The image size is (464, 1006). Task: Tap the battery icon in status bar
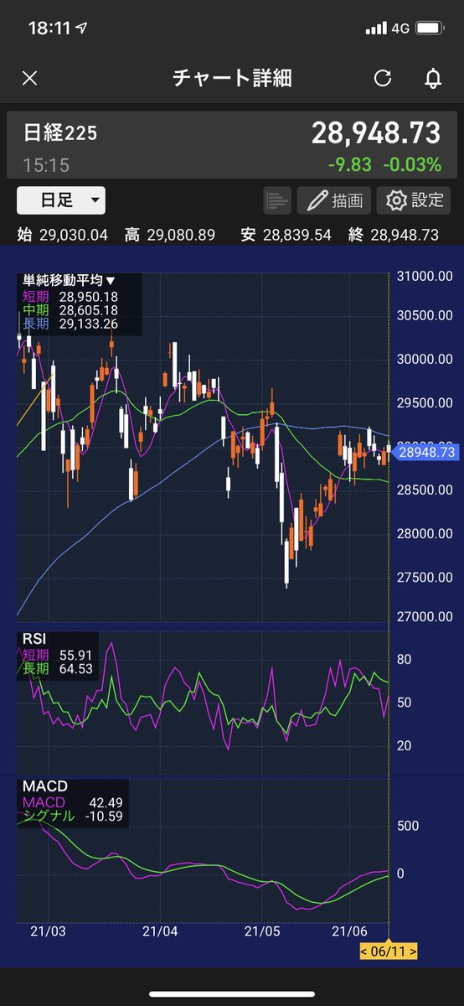coord(430,28)
